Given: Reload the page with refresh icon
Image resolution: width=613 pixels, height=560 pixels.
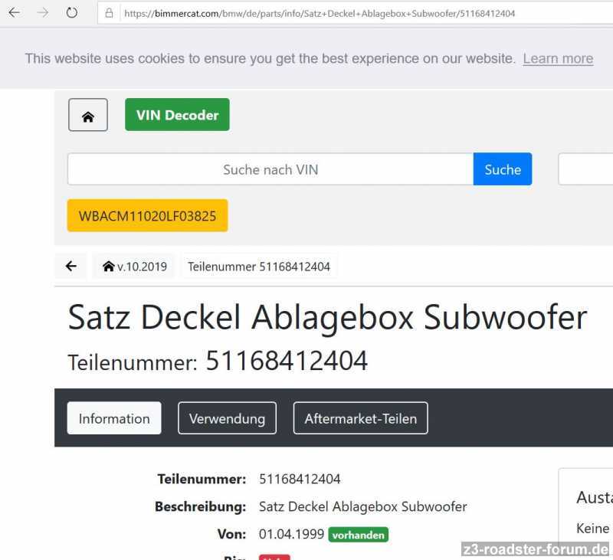Looking at the screenshot, I should 71,13.
